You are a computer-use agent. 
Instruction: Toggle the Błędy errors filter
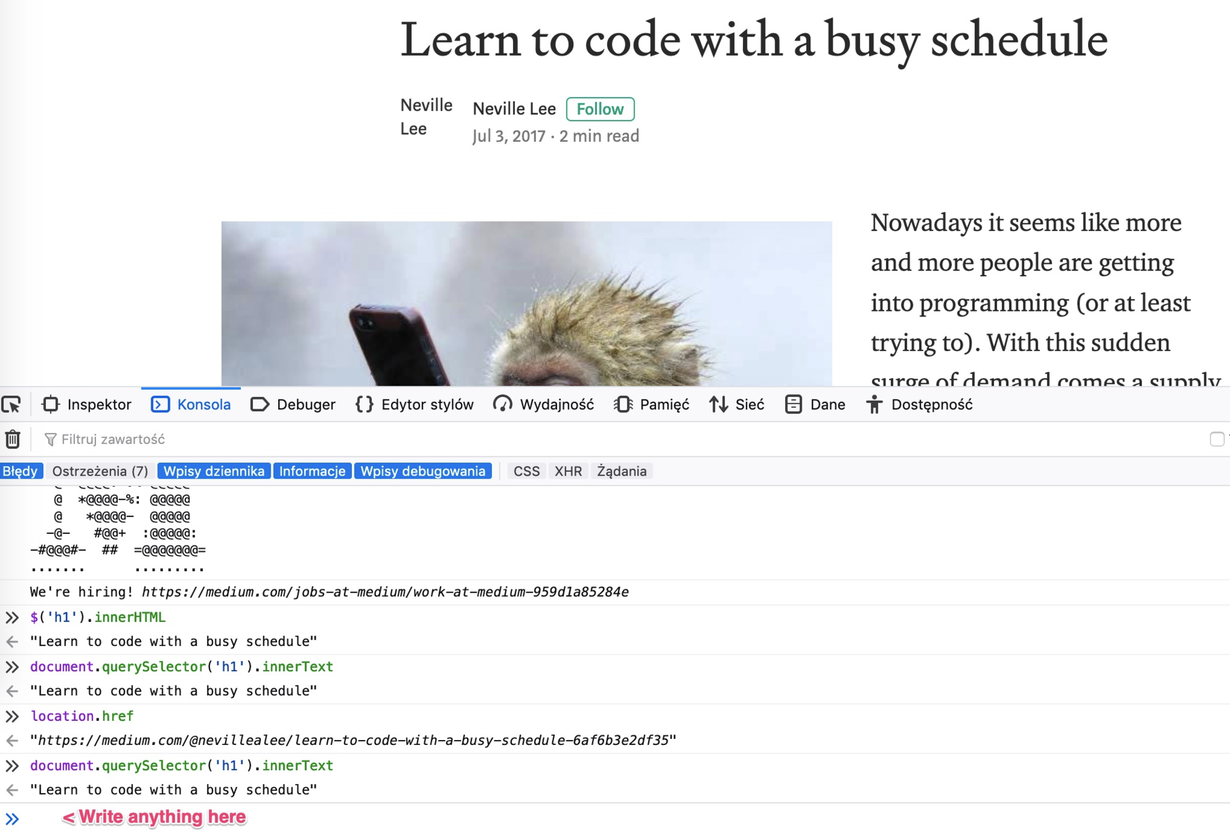click(x=20, y=471)
